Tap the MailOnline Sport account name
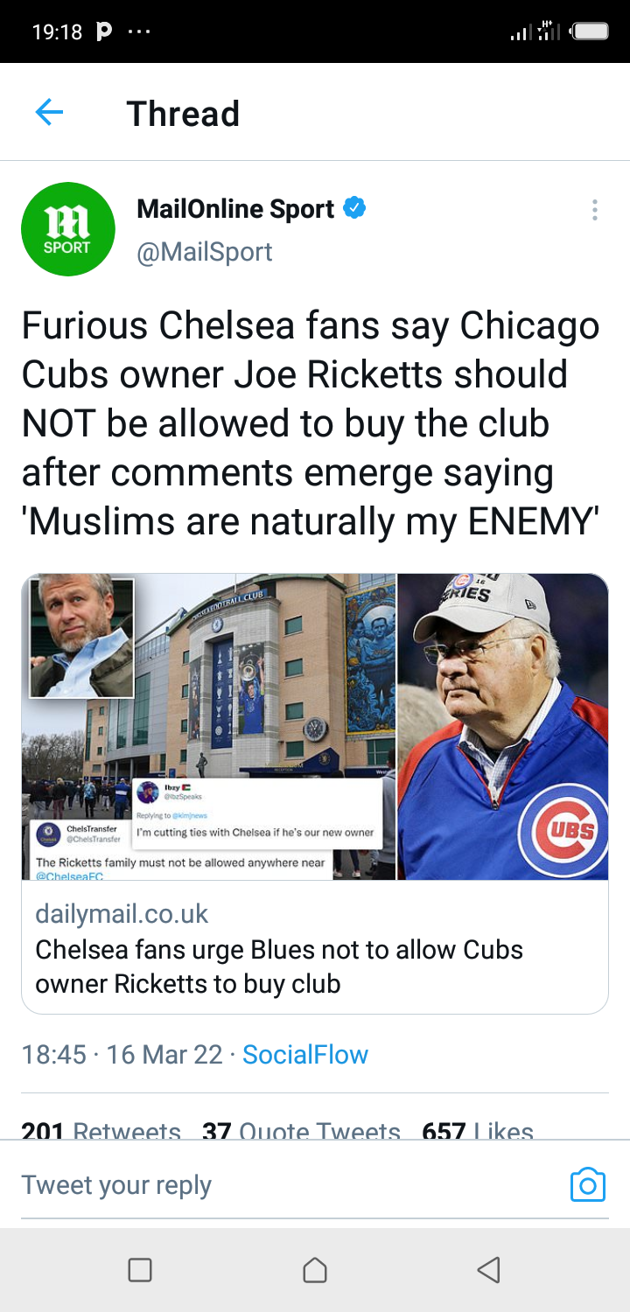Viewport: 630px width, 1312px height. click(x=235, y=209)
